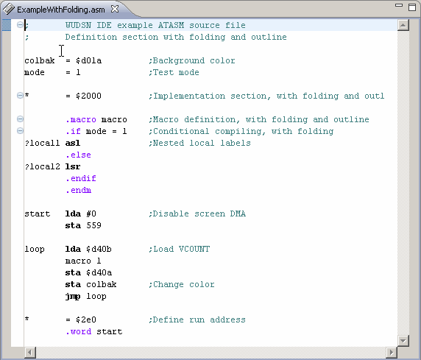Click the '.endif' directive

pyautogui.click(x=81, y=178)
